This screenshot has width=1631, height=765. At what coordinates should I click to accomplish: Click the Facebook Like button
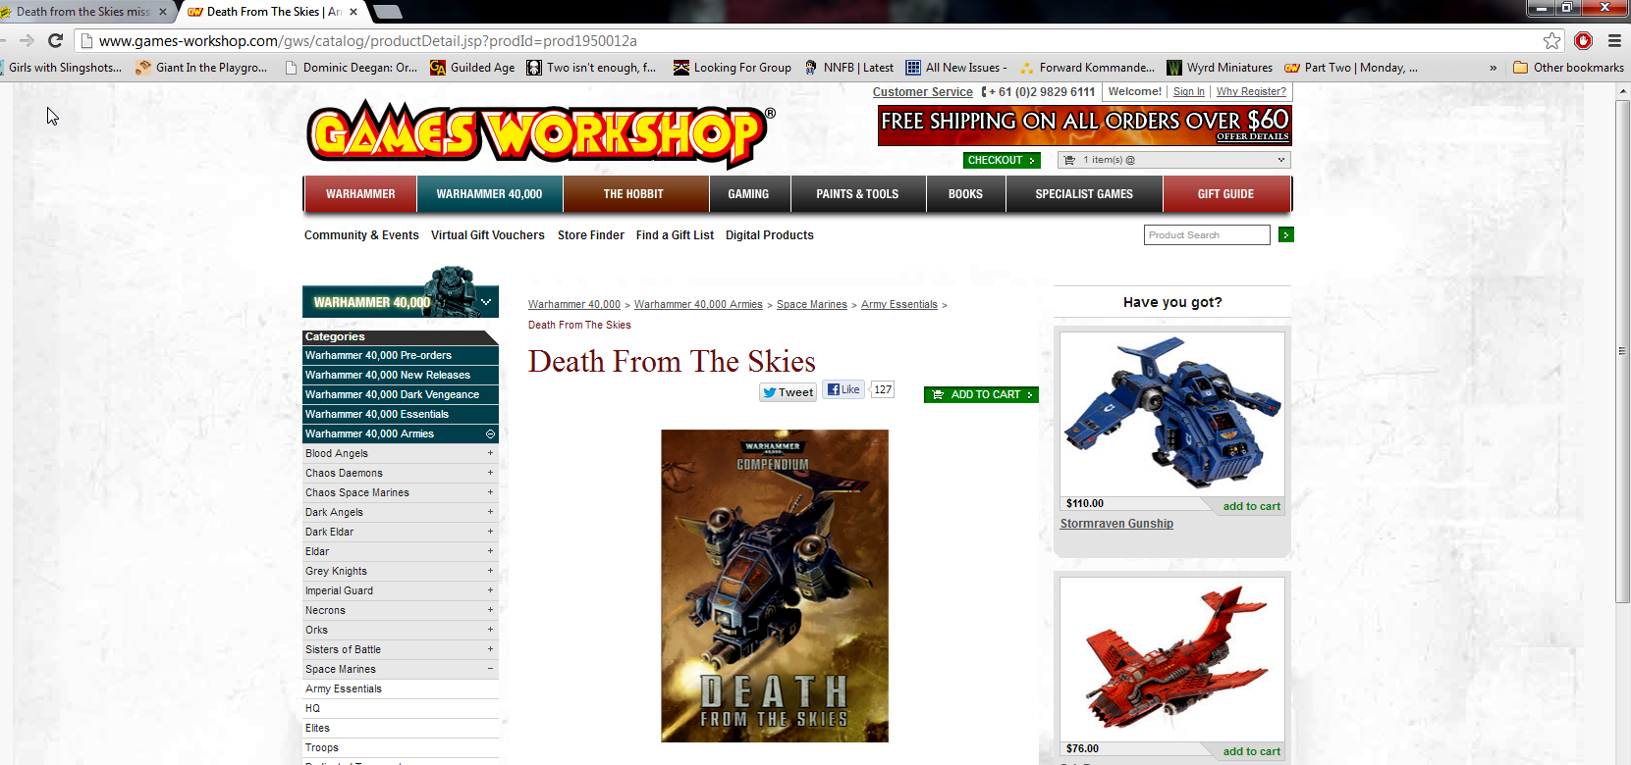(843, 389)
